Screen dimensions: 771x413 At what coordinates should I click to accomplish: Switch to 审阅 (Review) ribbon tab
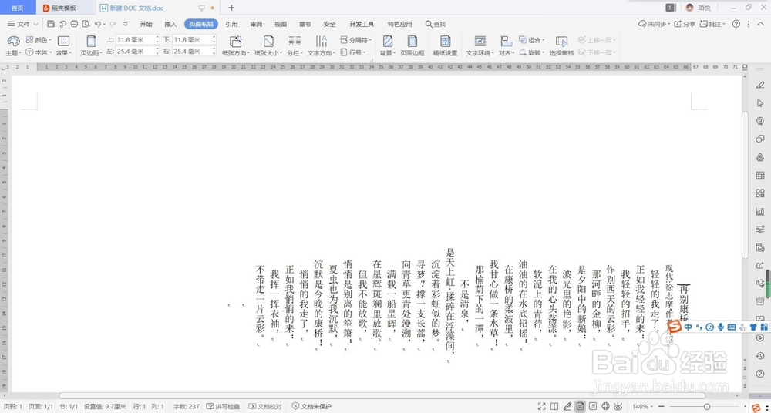[x=256, y=24]
